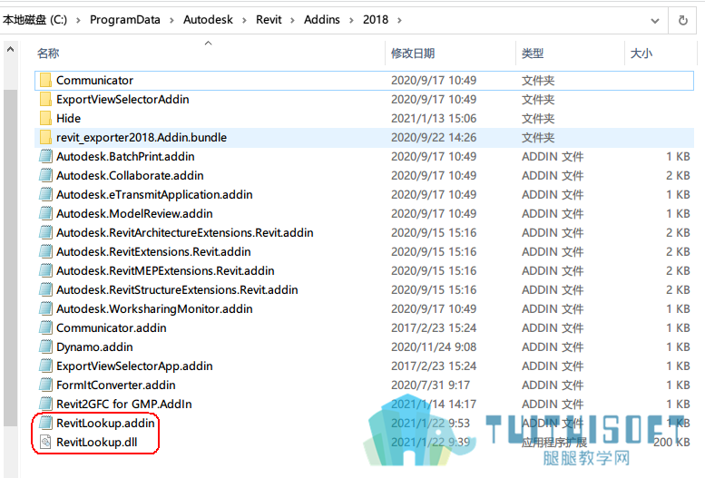Screen dimensions: 705x478
Task: Go to 本地磁盘 (C:) in breadcrumb
Action: click(x=35, y=20)
